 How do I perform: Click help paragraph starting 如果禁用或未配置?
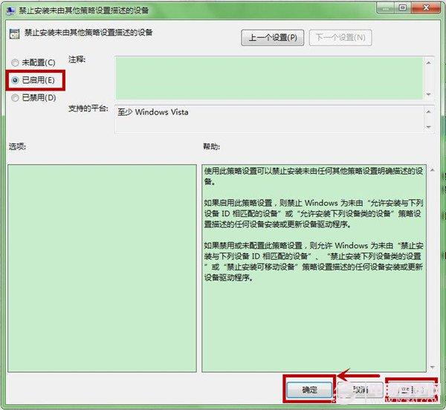click(x=314, y=261)
